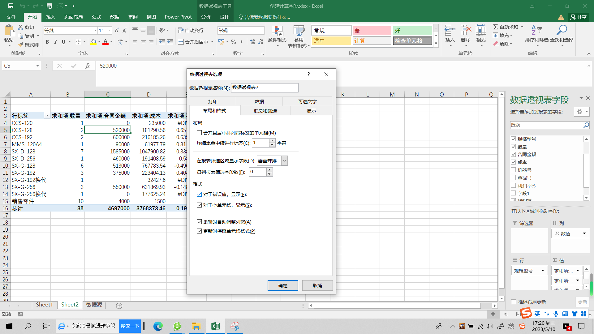This screenshot has width=594, height=334.
Task: Toggle autofit column widths on update (更新时自动调整列宽)
Action: click(199, 222)
